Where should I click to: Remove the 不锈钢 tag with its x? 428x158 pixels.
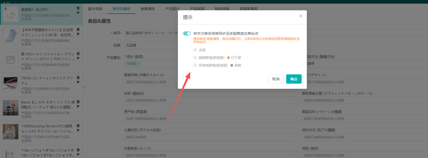[138, 64]
